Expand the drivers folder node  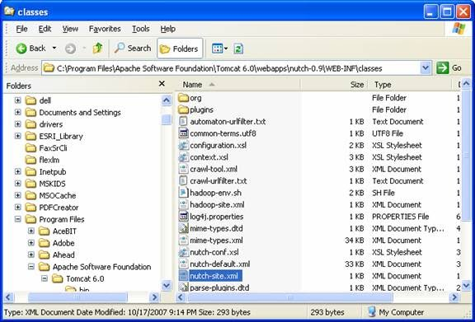[18, 124]
